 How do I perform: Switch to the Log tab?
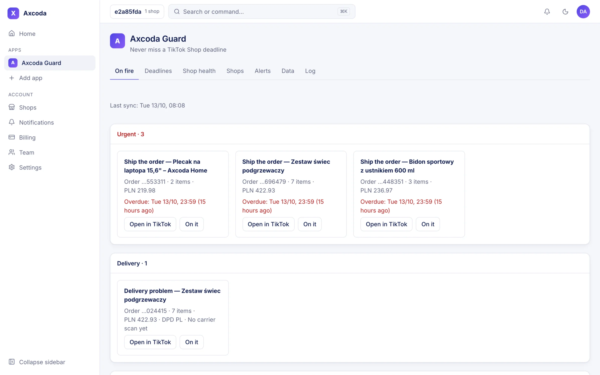click(310, 71)
